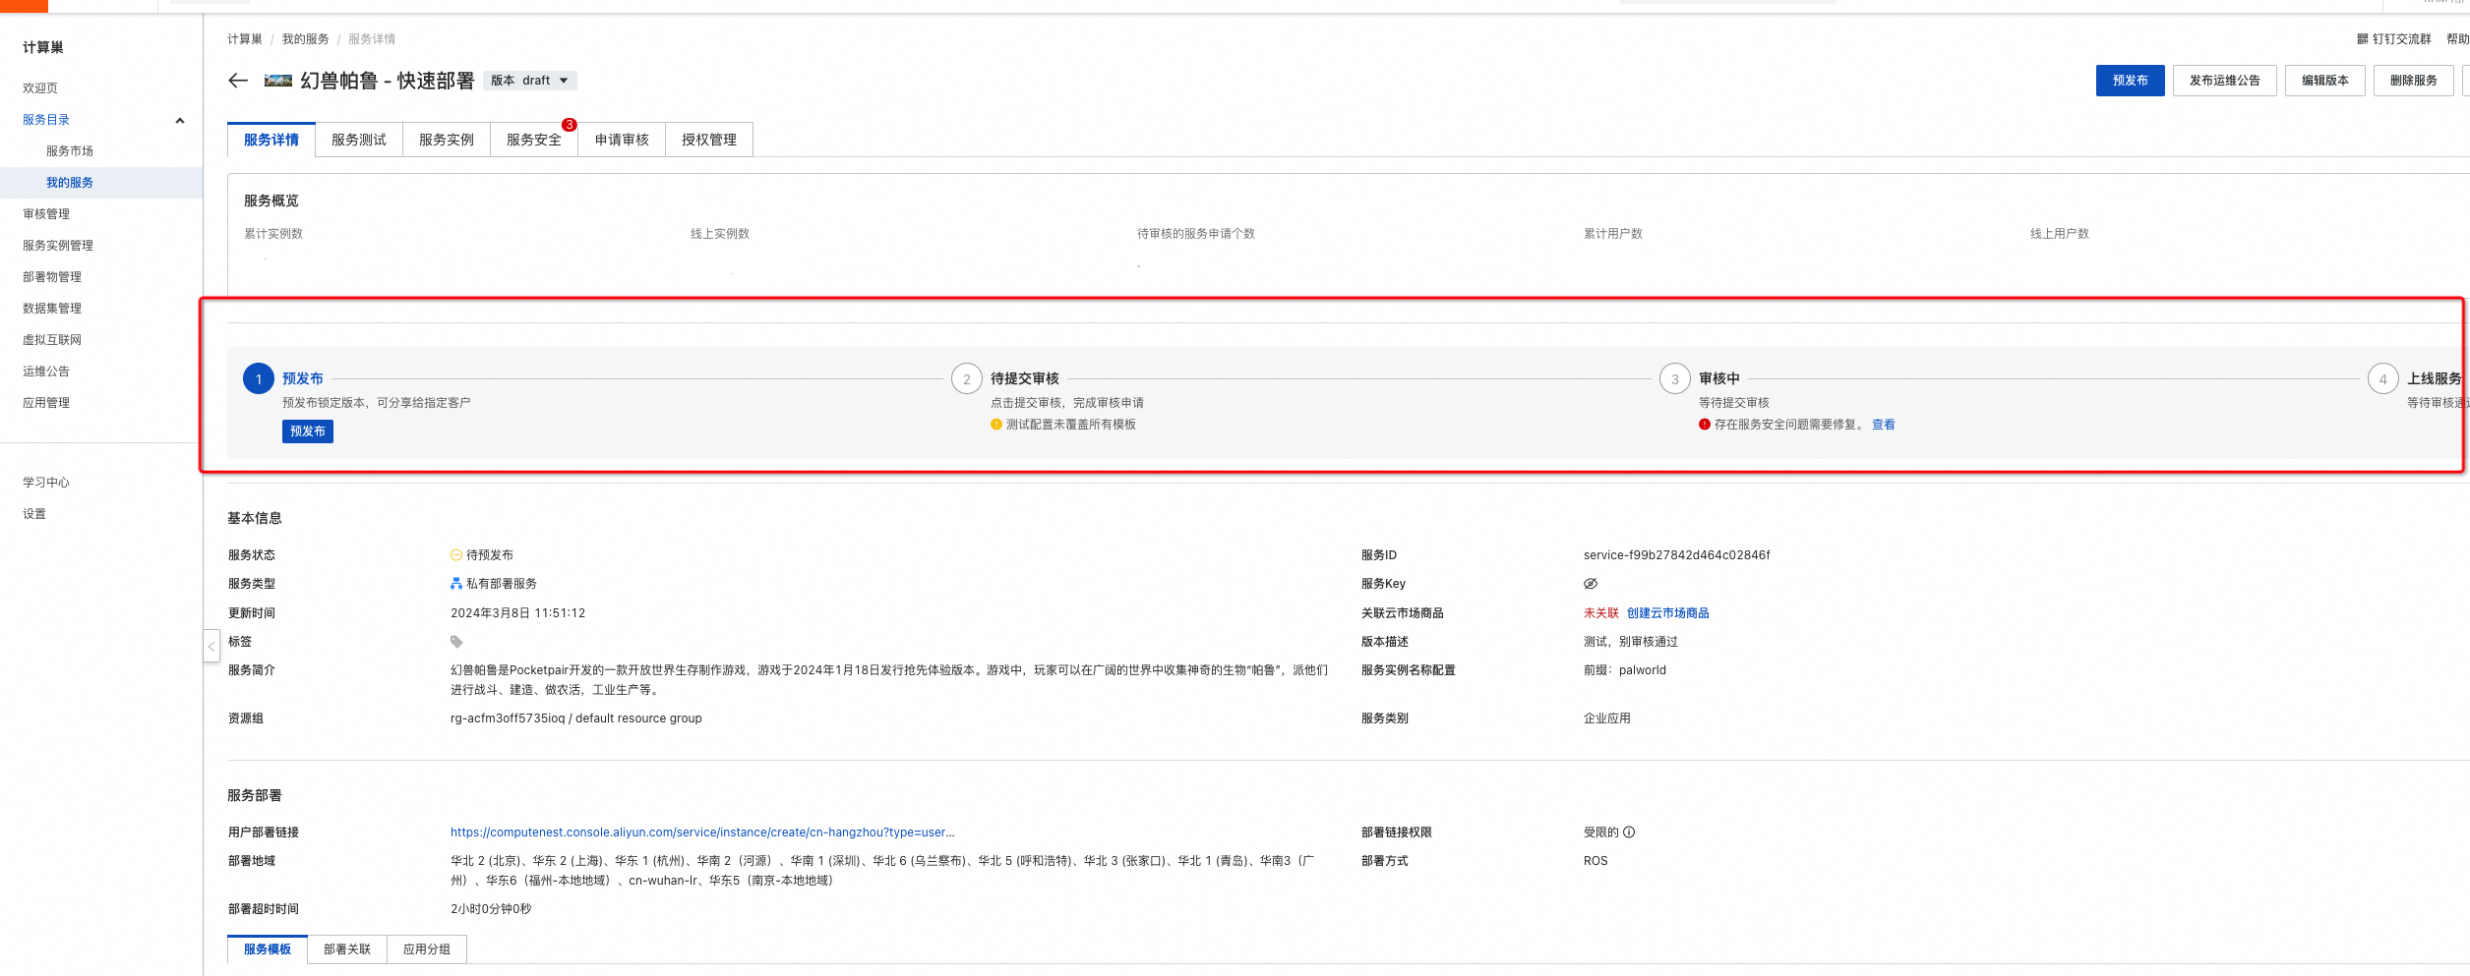Click the 幻兽帕鲁 service thumbnail image
This screenshot has width=2470, height=976.
(x=278, y=81)
